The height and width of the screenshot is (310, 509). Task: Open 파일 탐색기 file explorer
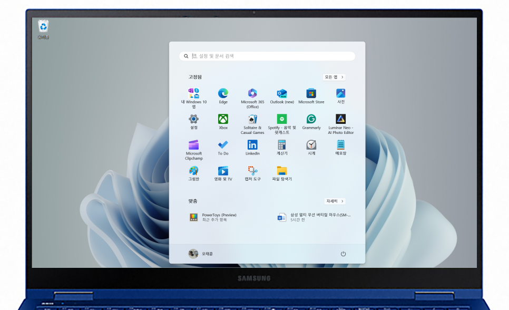point(282,173)
